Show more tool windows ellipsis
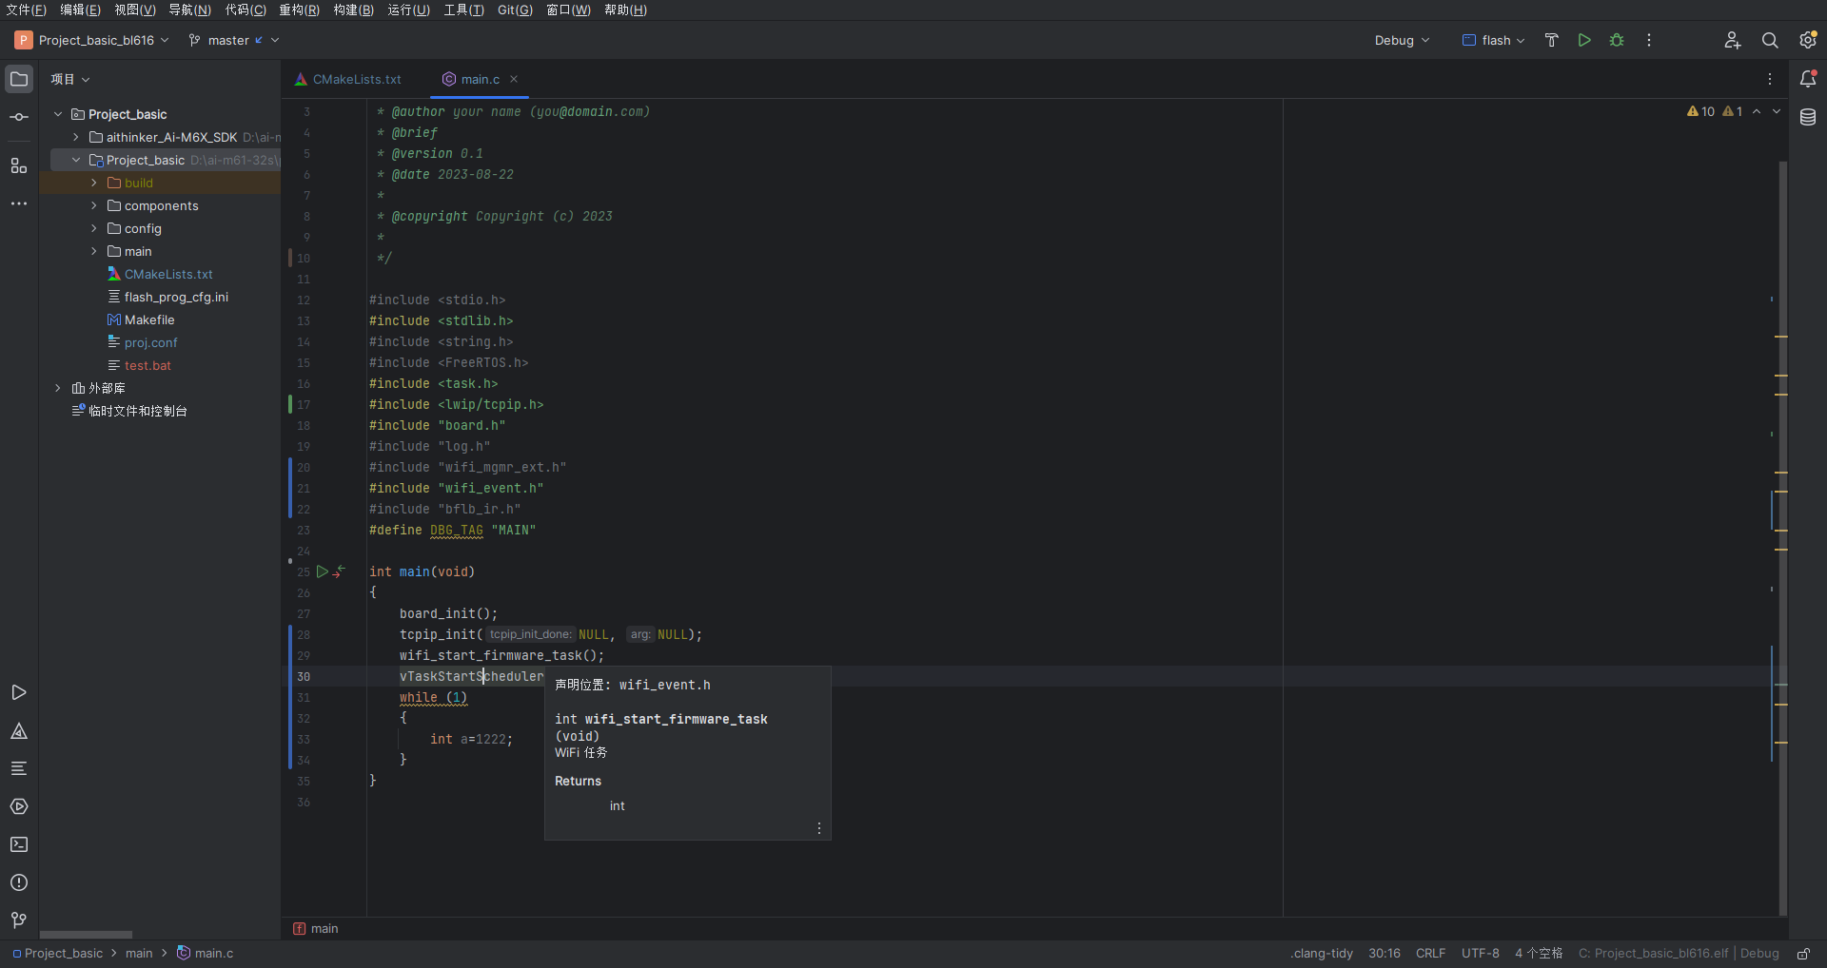1827x968 pixels. (x=19, y=203)
